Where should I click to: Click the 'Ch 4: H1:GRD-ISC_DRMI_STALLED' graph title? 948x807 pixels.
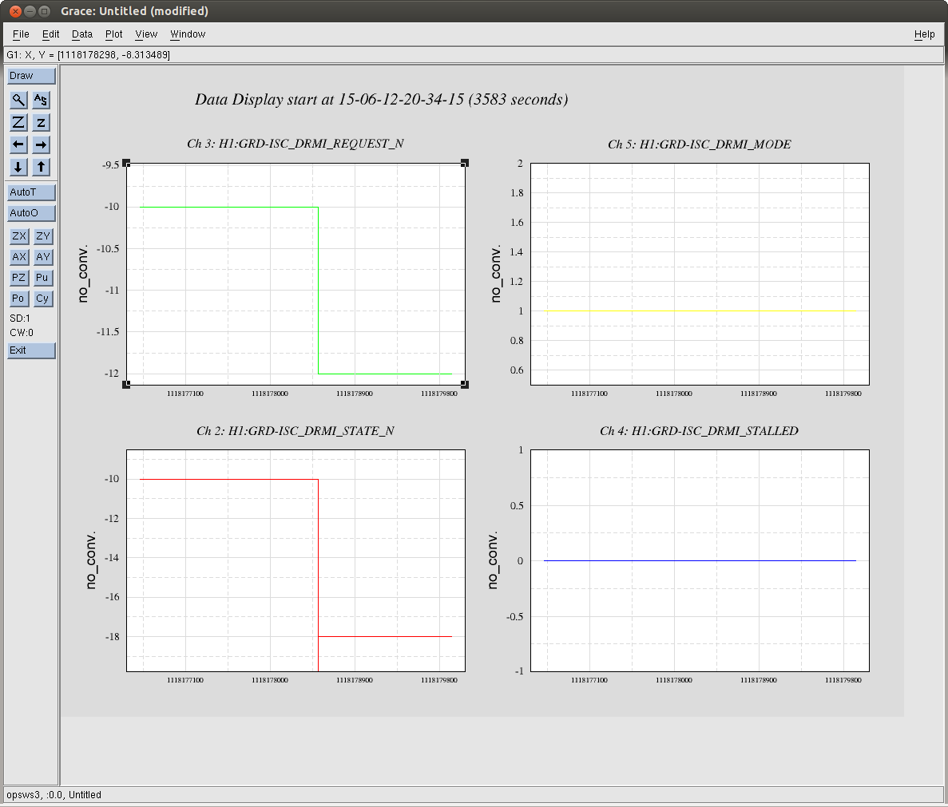coord(700,431)
